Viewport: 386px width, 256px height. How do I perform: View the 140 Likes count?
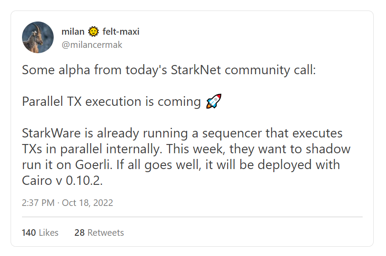coord(40,233)
